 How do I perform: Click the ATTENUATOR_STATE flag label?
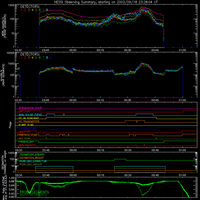pyautogui.click(x=30, y=108)
